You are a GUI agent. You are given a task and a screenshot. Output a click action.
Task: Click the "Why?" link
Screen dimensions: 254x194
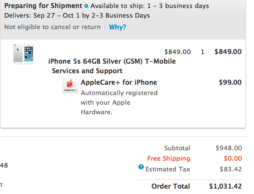[x=117, y=27]
